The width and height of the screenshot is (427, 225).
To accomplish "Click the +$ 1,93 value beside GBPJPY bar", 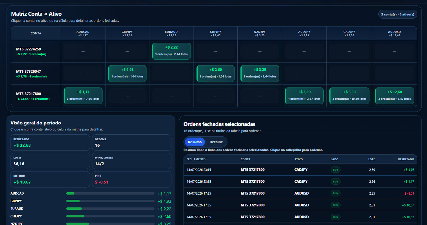I will tap(164, 201).
